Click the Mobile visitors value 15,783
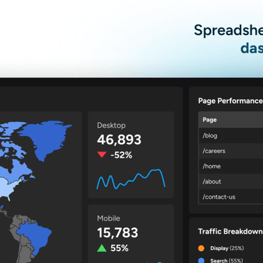Image resolution: width=263 pixels, height=263 pixels. click(x=118, y=233)
